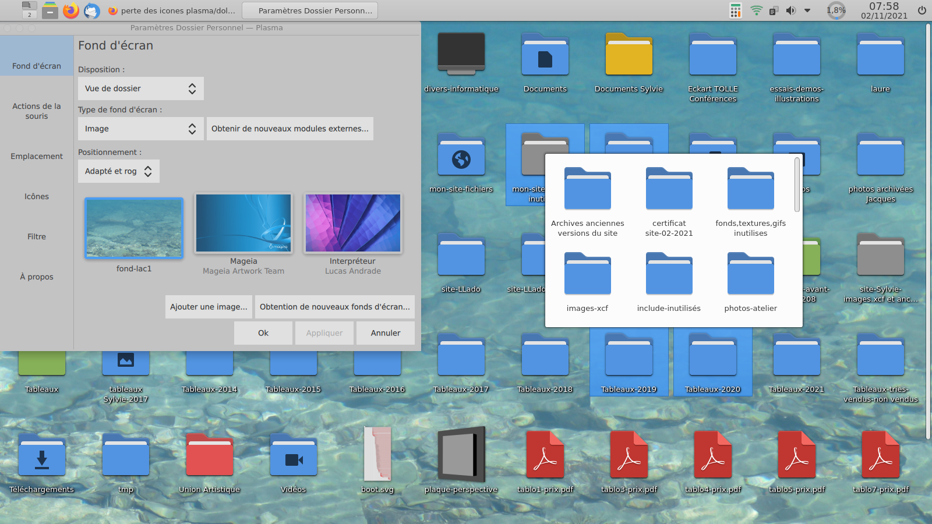Screen dimensions: 932x524
Task: Open the file manager launcher in panel
Action: 50,10
